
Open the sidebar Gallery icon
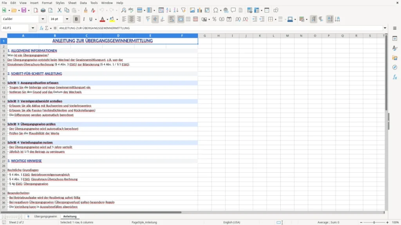[x=395, y=58]
